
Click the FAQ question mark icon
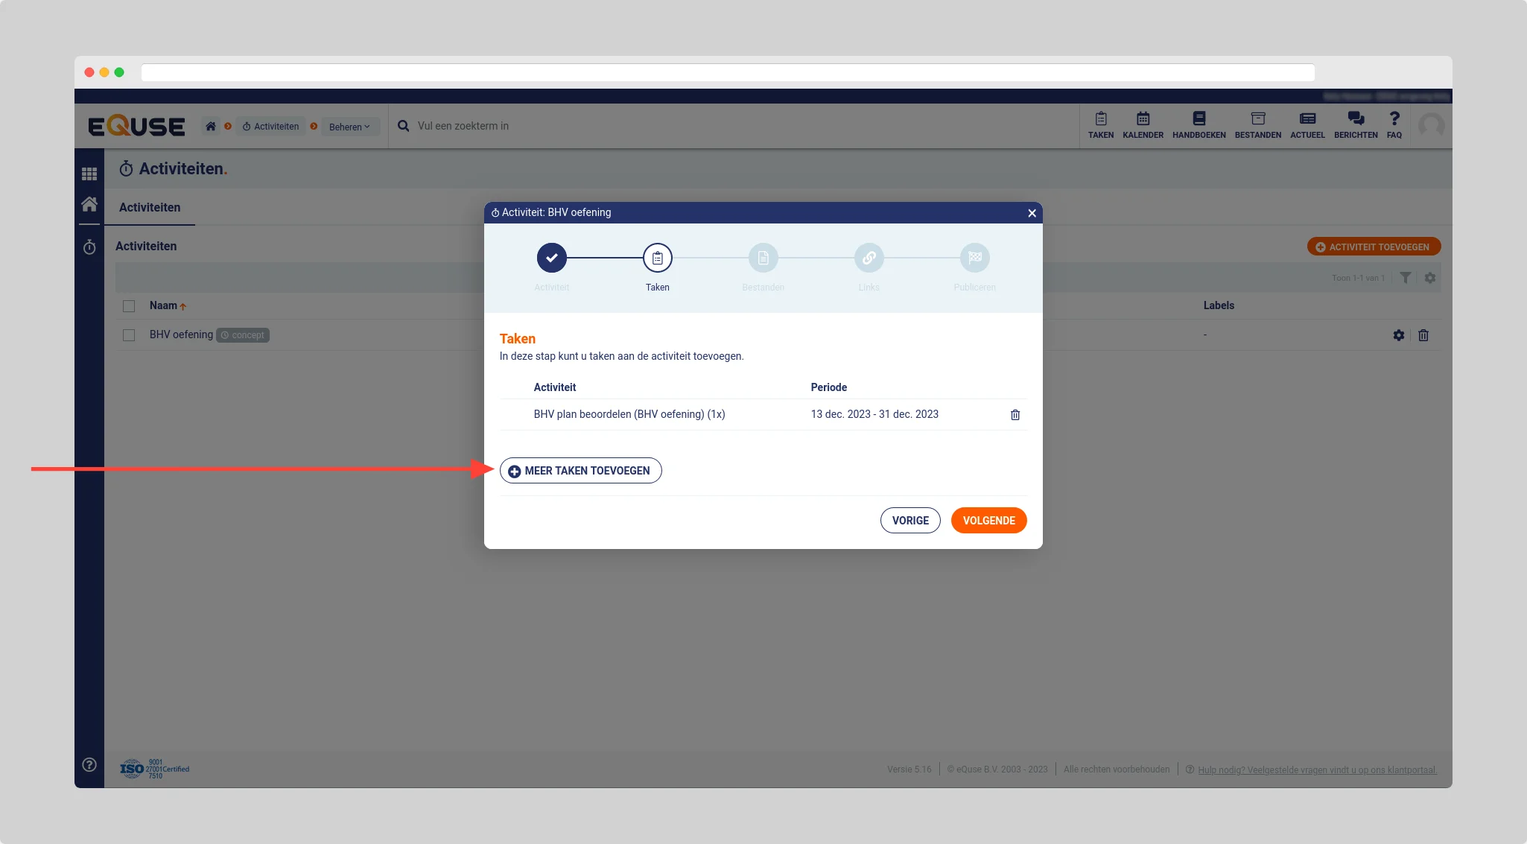[x=1394, y=124]
